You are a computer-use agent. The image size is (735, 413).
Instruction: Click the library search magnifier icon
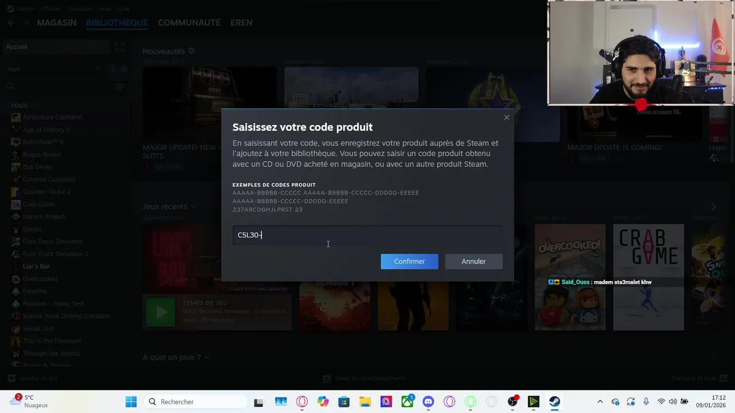click(x=10, y=87)
